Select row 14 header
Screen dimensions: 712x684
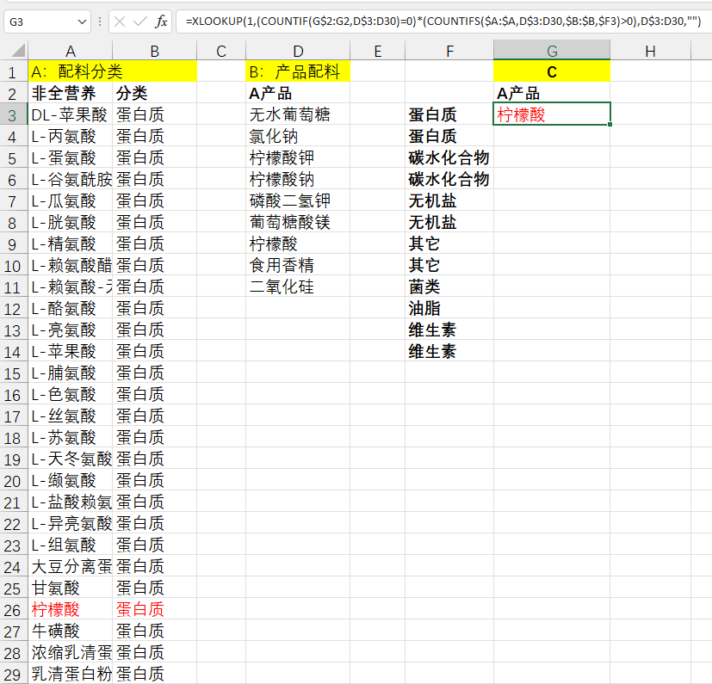tap(12, 351)
